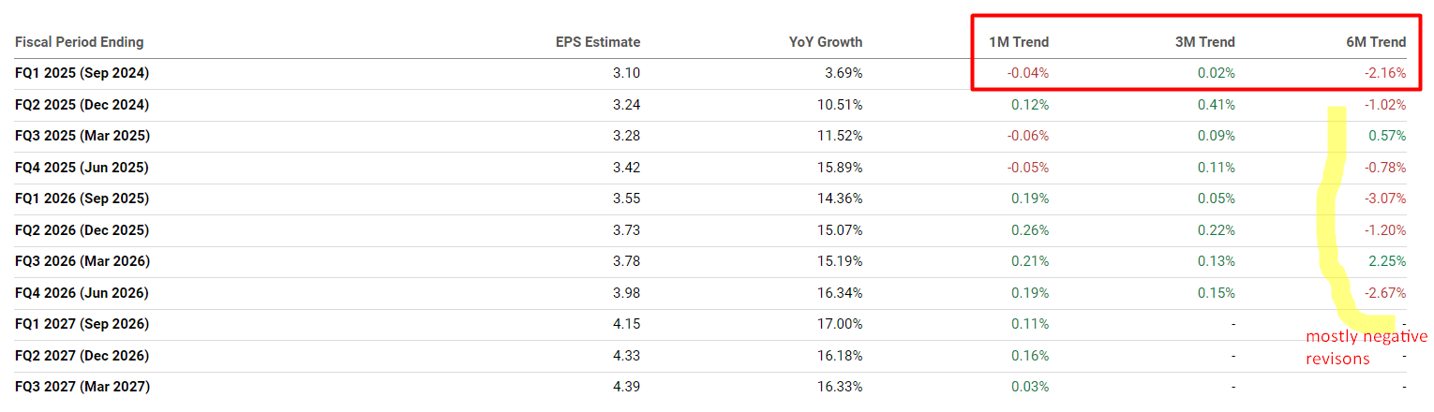Viewport: 1434px width, 412px height.
Task: Click the FQ2 2026 (Dec 2025) row label
Action: point(82,230)
